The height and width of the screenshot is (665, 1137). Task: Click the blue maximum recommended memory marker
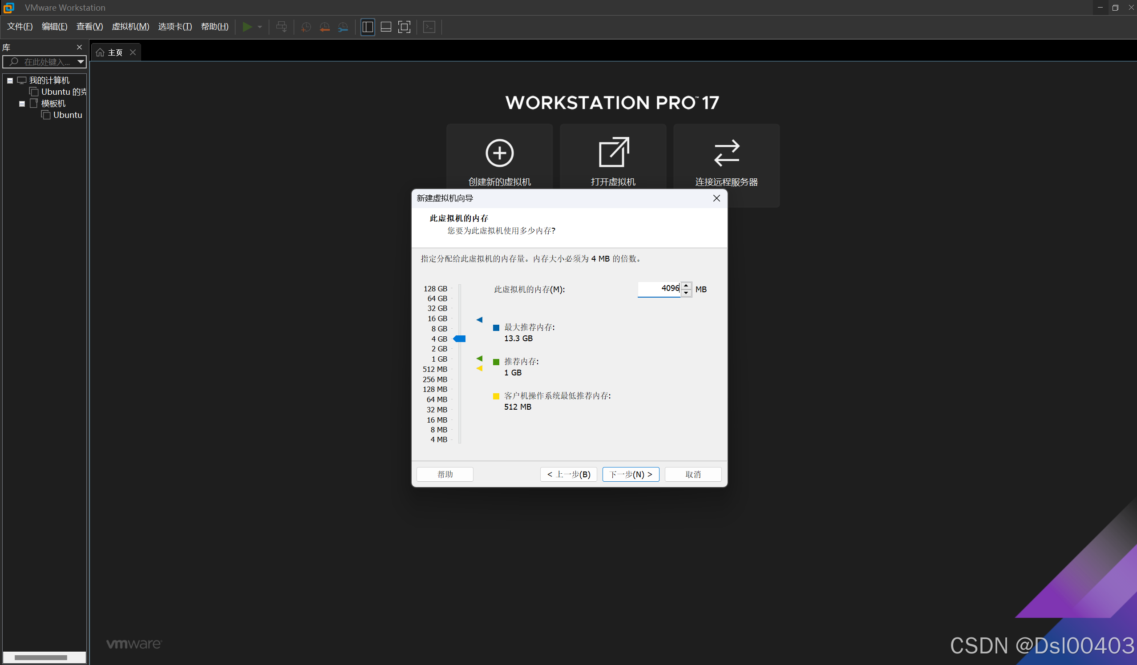[479, 320]
